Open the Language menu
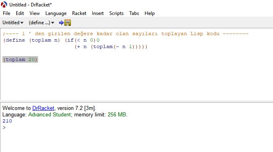Viewport: 273px width, 152px height. [x=56, y=13]
